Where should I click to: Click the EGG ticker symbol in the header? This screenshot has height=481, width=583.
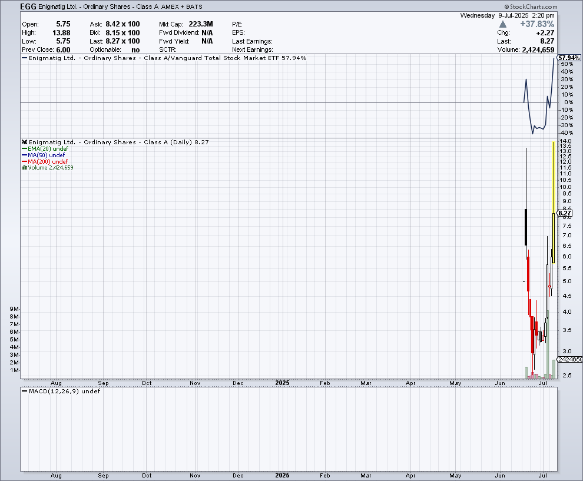(x=28, y=6)
